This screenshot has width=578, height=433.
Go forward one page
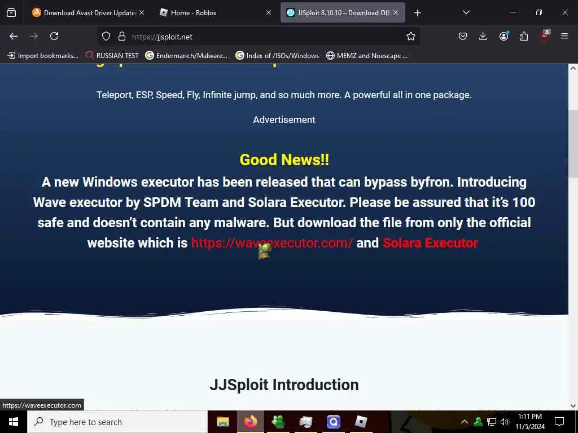[x=34, y=36]
